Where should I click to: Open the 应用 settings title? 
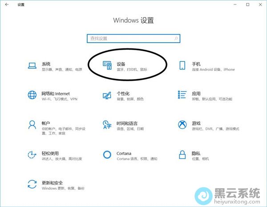tap(196, 94)
